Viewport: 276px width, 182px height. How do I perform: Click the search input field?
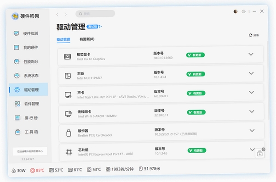pos(95,14)
